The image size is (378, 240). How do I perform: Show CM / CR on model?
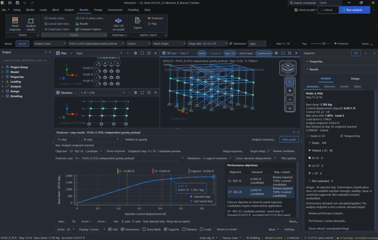(118, 24)
